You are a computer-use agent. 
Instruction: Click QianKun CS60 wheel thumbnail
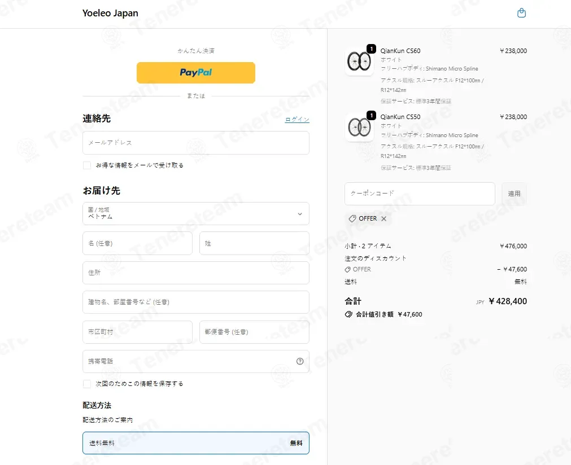(359, 61)
